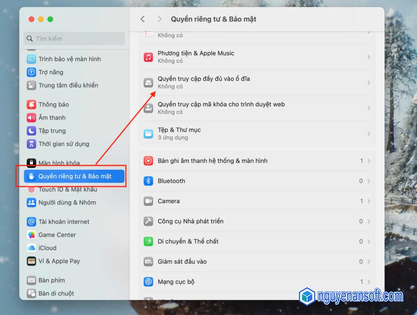Expand Quyền truy cập đầy đủ vào ổ đĩa chevron
Viewport: 417px width, 315px height.
pyautogui.click(x=369, y=83)
